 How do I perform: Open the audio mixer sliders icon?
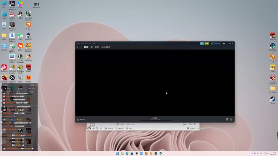click(x=101, y=128)
